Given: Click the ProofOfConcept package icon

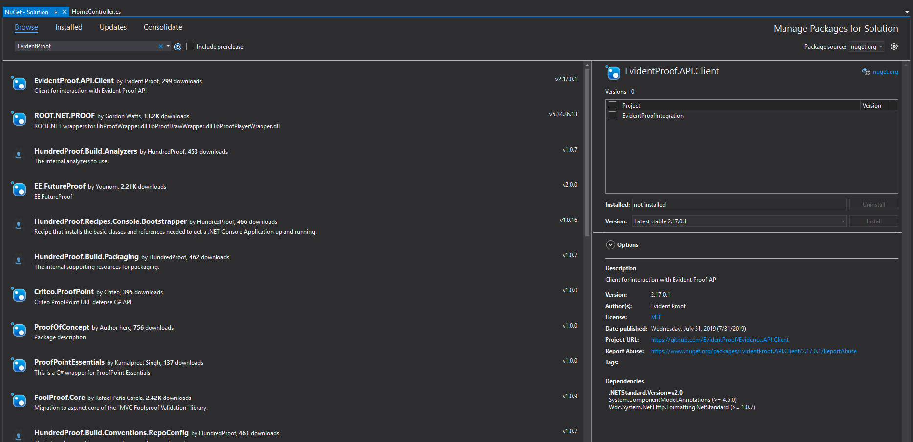Looking at the screenshot, I should coord(19,330).
